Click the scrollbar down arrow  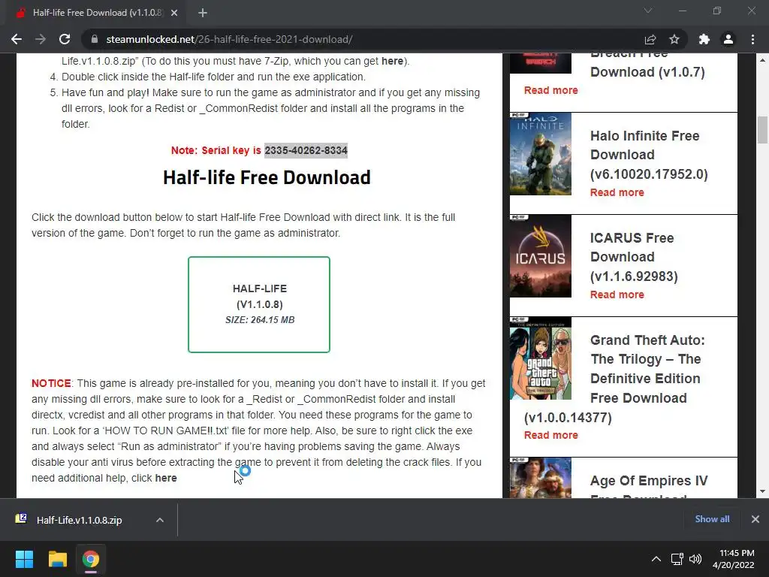(x=762, y=491)
